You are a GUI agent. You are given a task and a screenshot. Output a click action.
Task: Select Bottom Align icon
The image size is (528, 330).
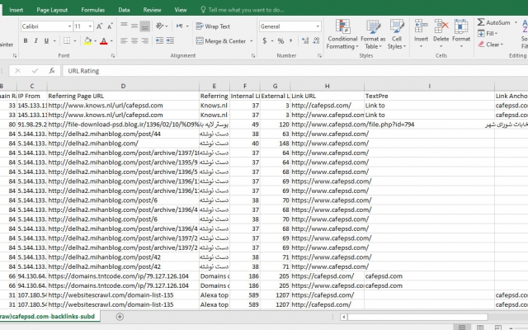click(145, 26)
